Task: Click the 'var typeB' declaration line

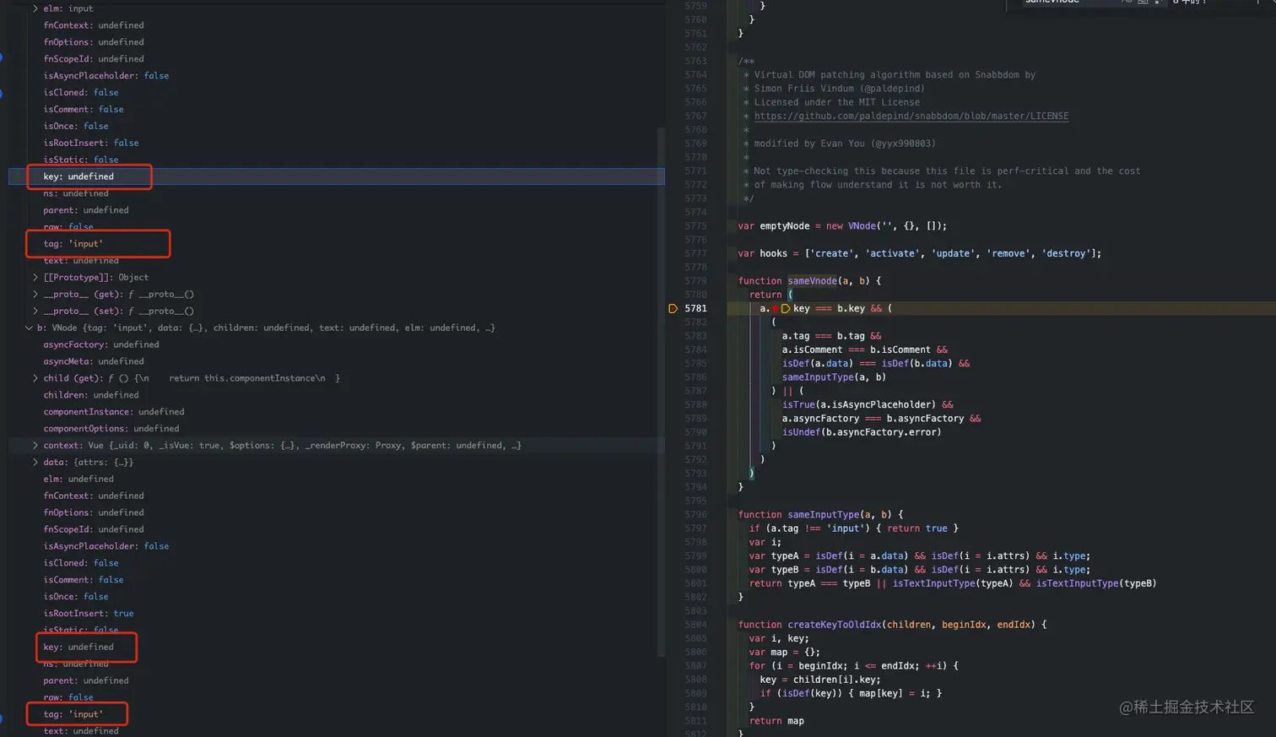Action: point(920,570)
